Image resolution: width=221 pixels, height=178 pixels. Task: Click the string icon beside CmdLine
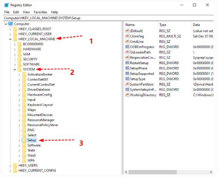[x=127, y=41]
